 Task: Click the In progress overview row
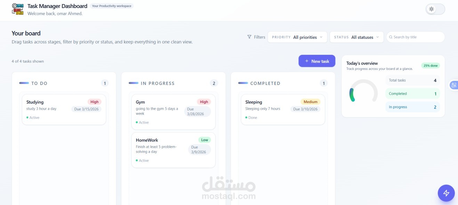click(412, 107)
